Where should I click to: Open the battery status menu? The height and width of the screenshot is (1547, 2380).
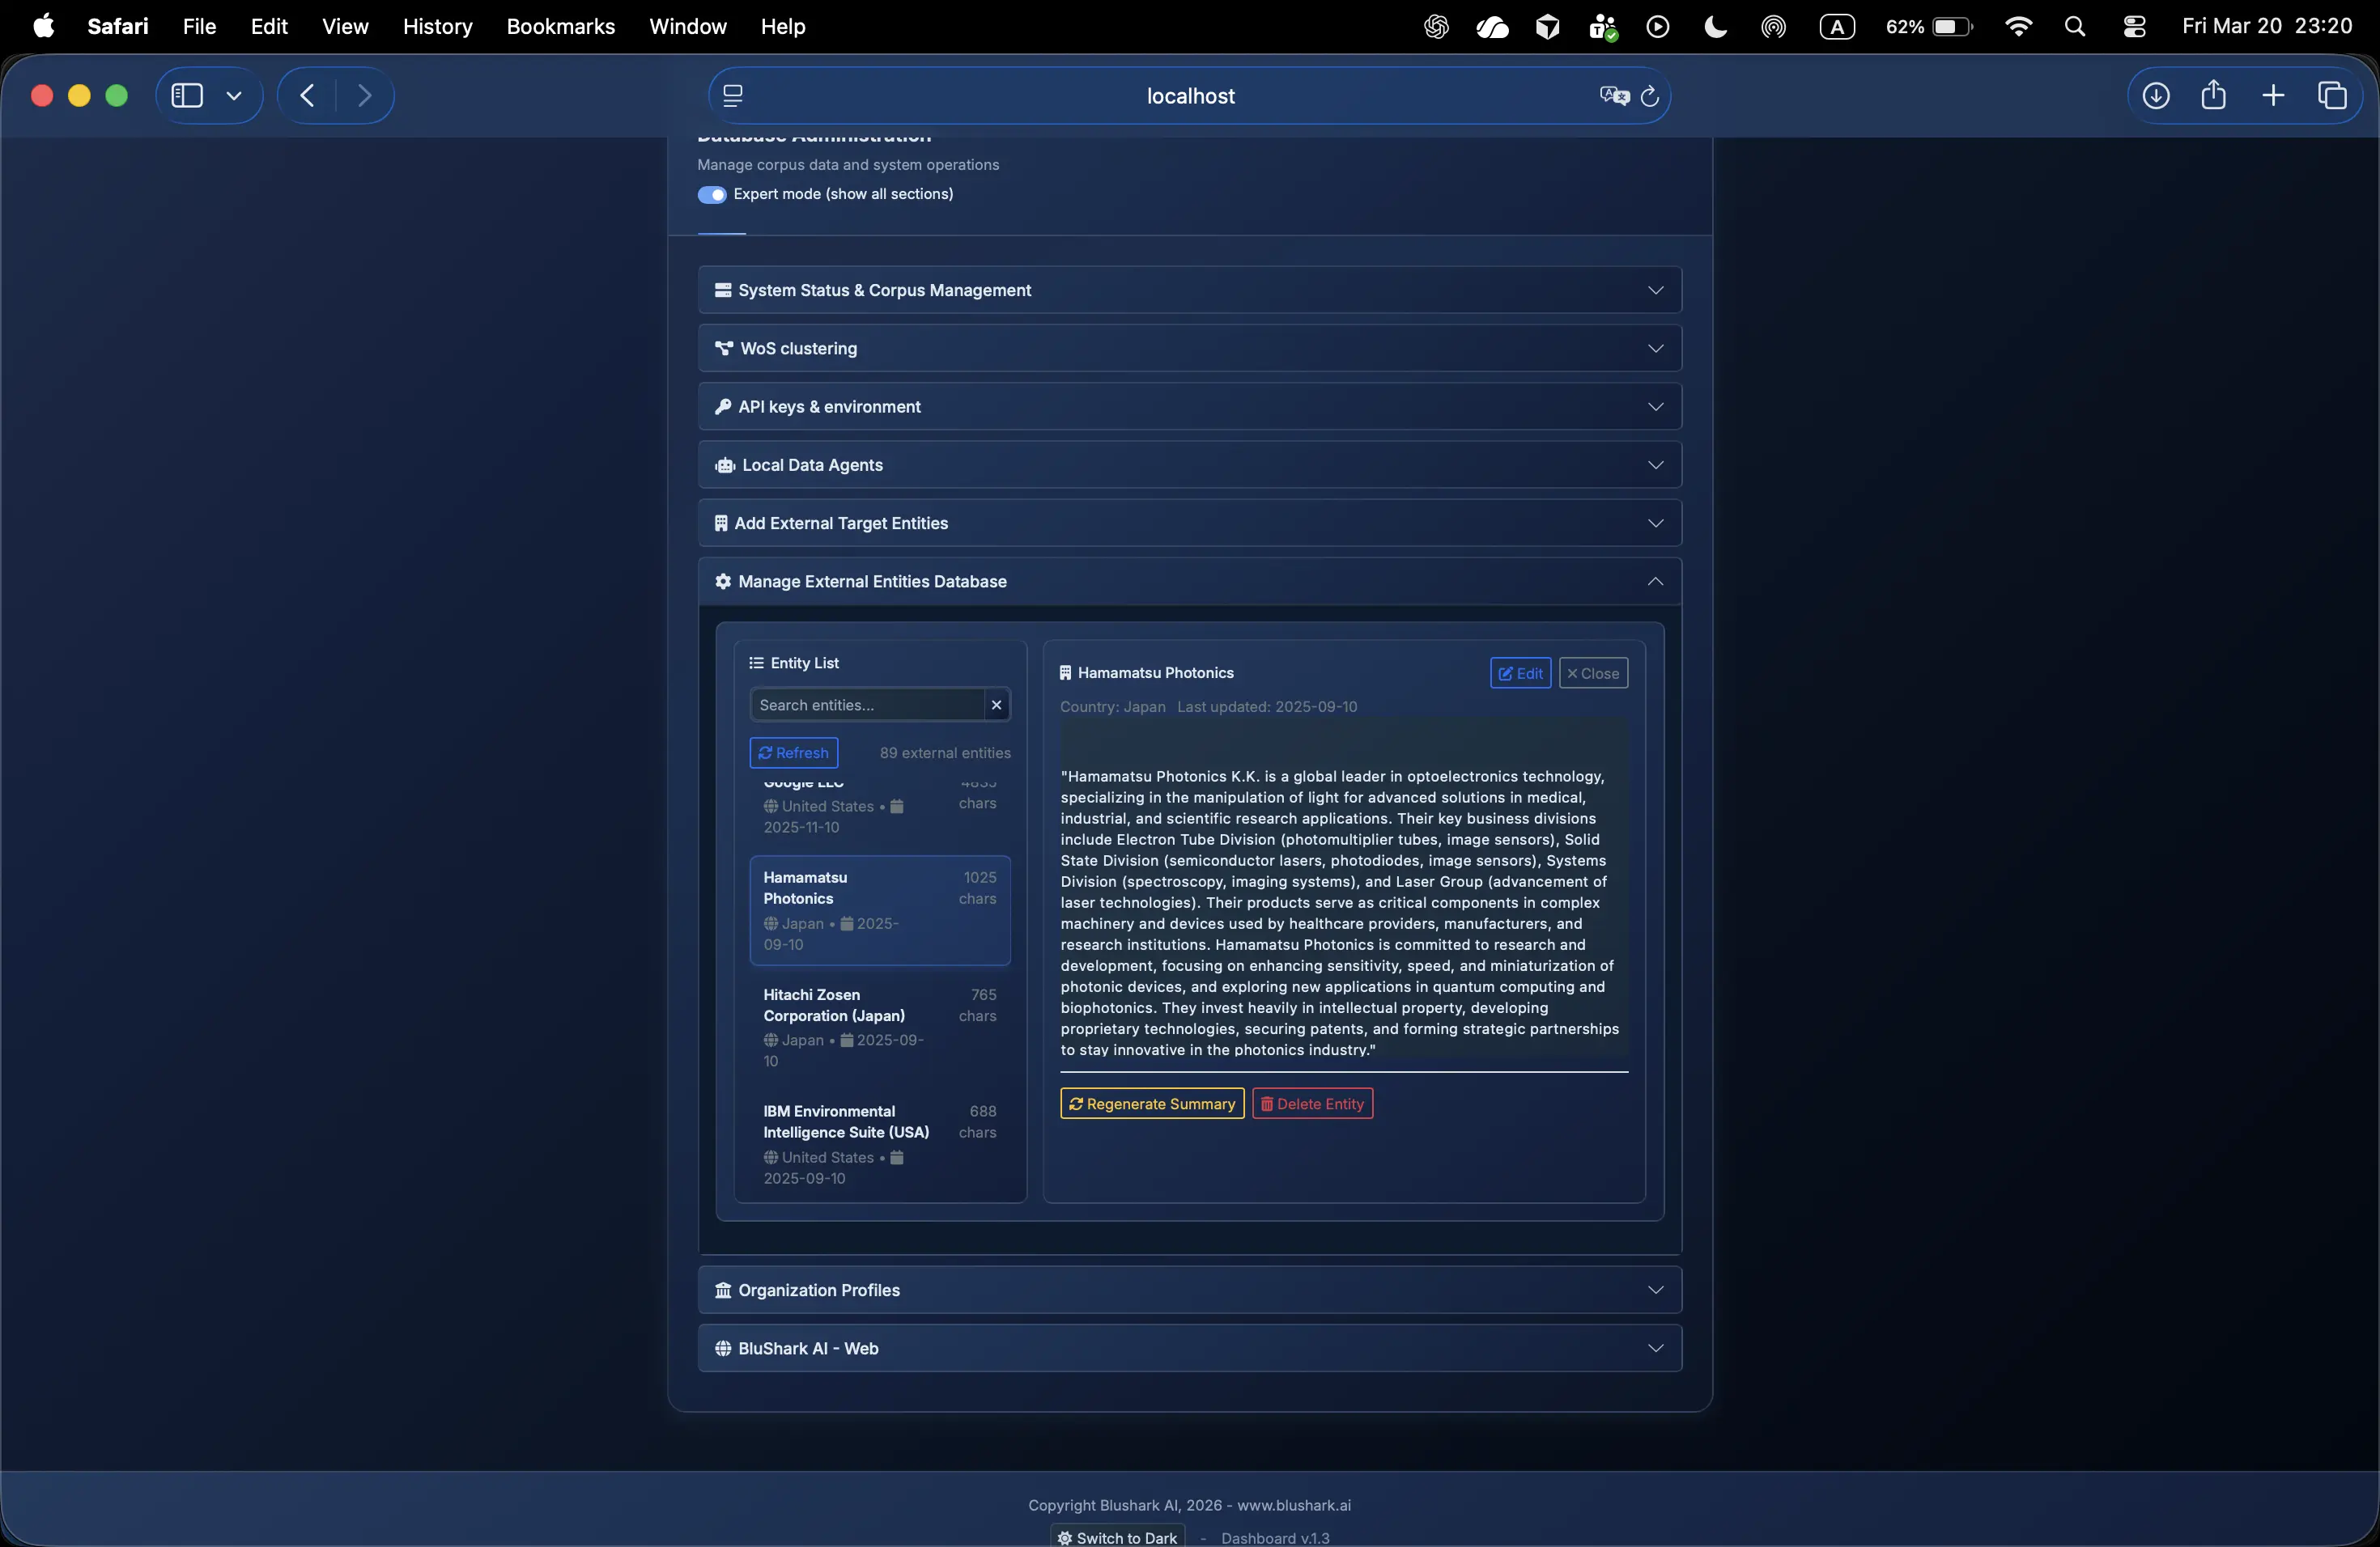[x=1930, y=27]
